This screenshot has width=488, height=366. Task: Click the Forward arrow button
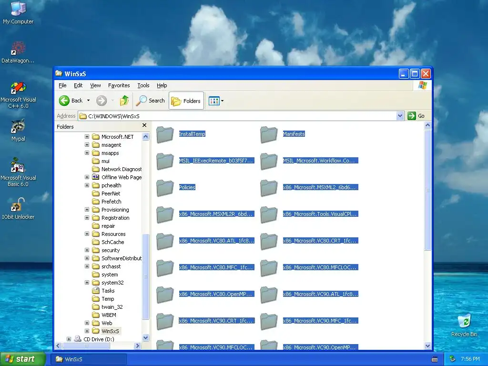(x=102, y=101)
